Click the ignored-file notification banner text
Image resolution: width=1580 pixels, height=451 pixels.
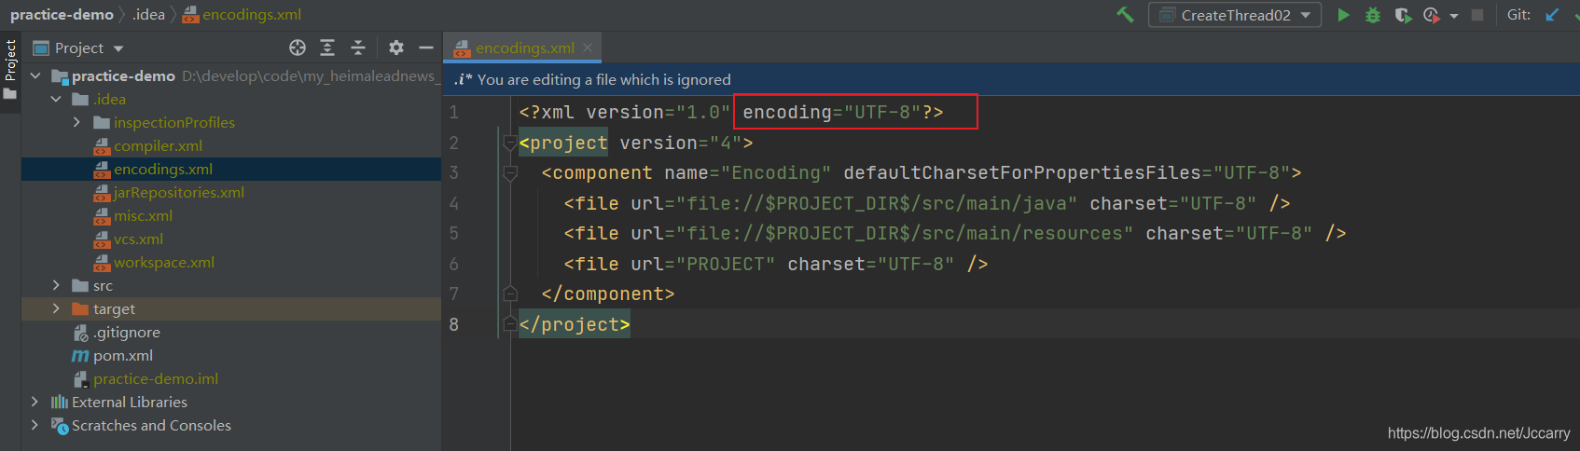[604, 79]
